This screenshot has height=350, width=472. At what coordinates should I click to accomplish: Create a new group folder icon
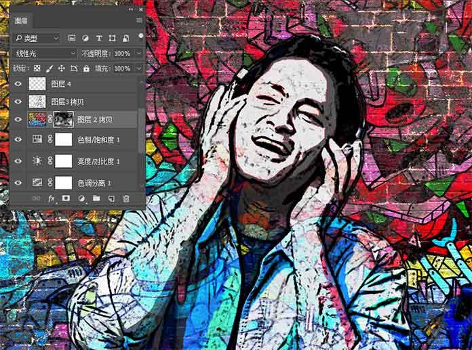pos(96,198)
